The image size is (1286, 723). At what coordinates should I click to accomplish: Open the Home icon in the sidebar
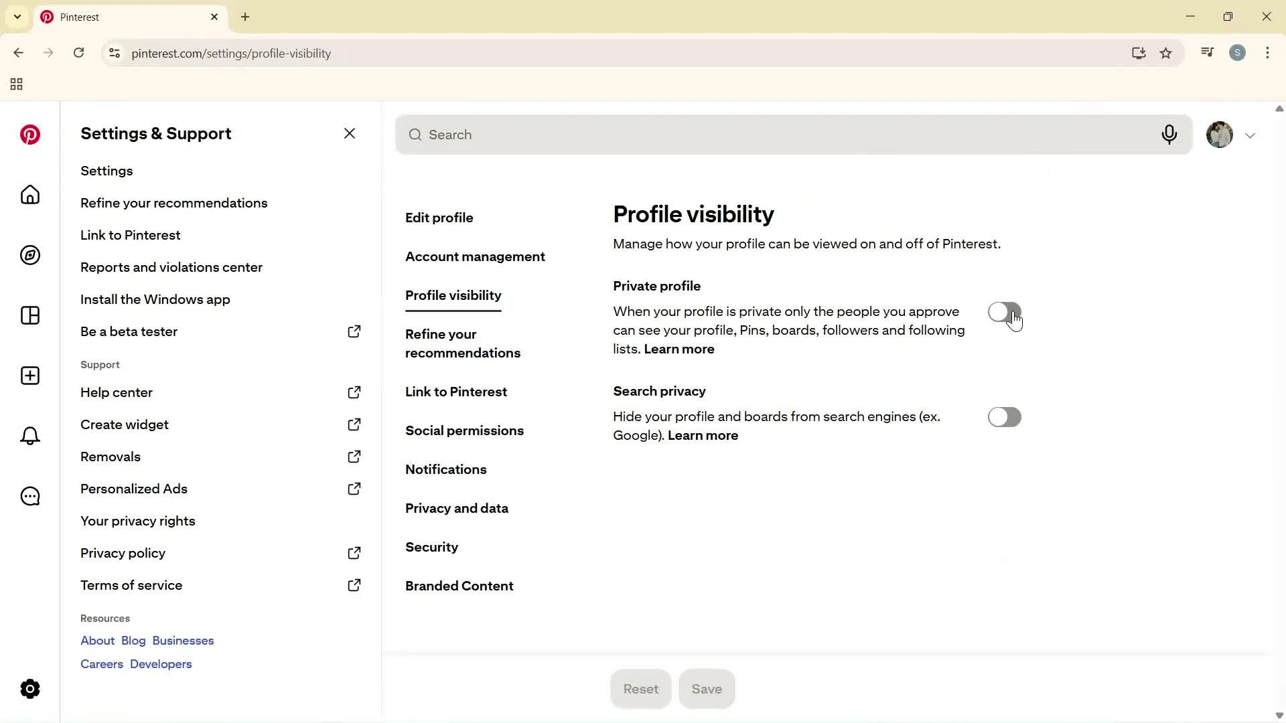point(29,195)
